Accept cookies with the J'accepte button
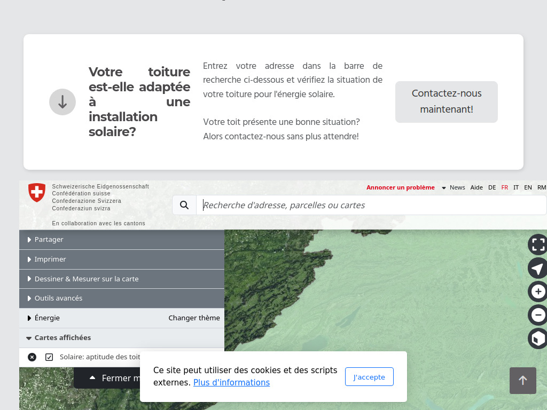Image resolution: width=547 pixels, height=410 pixels. tap(369, 376)
